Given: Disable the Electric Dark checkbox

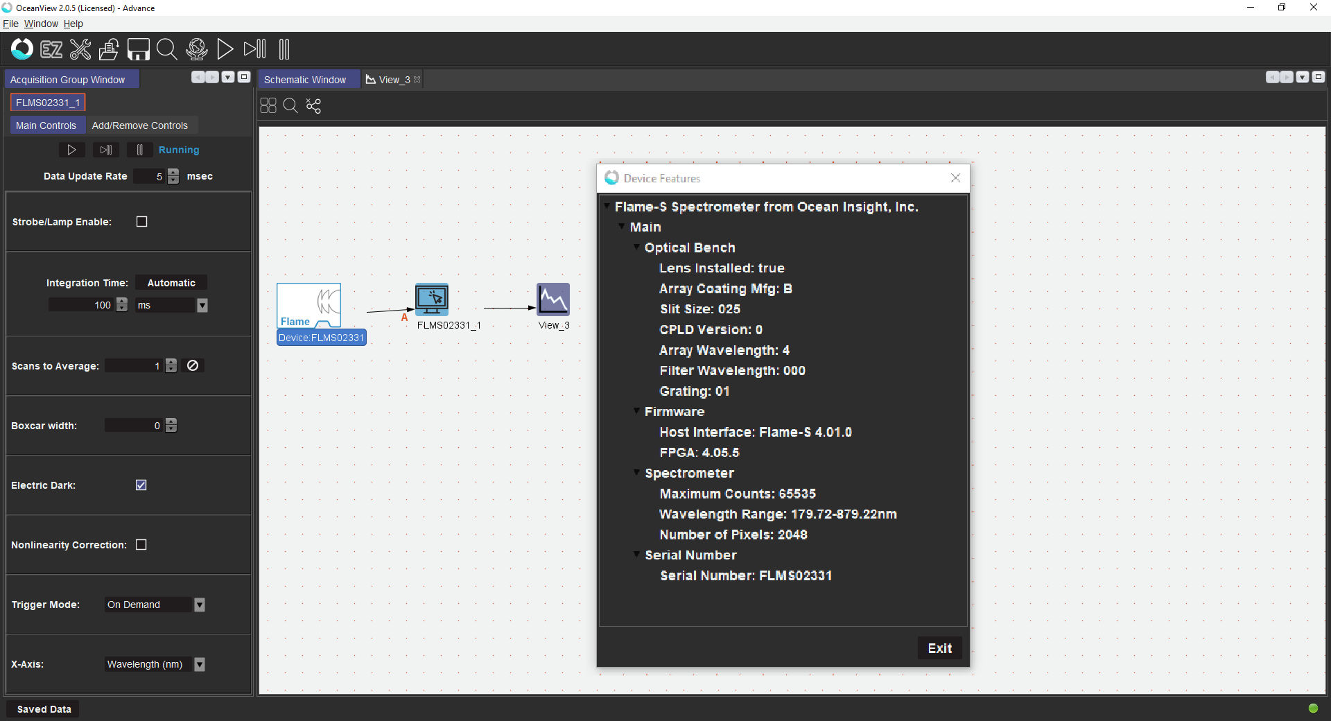Looking at the screenshot, I should (x=141, y=485).
